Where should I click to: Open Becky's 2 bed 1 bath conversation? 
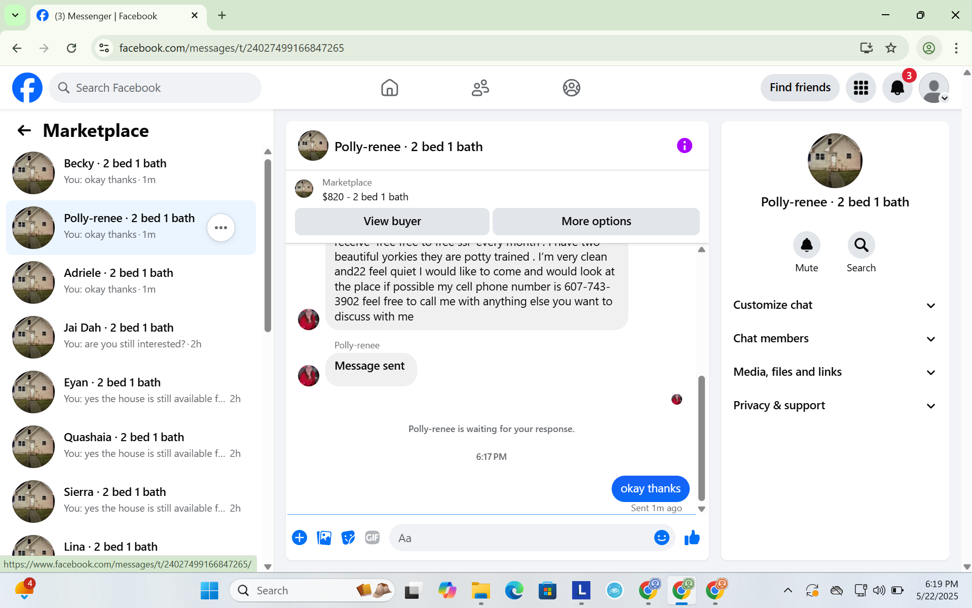point(131,173)
